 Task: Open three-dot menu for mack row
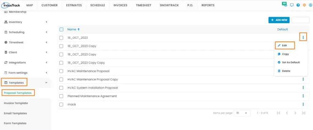[x=303, y=104]
